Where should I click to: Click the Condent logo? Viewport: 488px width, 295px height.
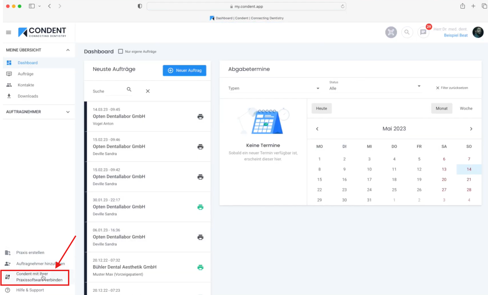coord(42,32)
